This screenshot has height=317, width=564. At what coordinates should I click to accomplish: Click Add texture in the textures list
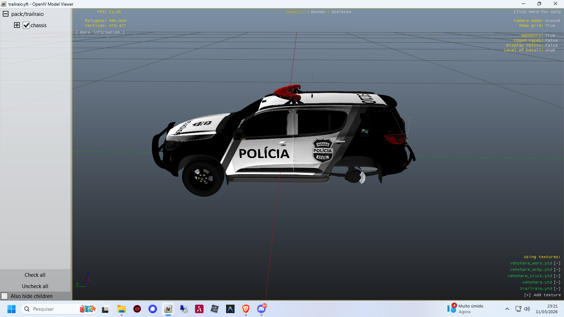click(x=542, y=295)
